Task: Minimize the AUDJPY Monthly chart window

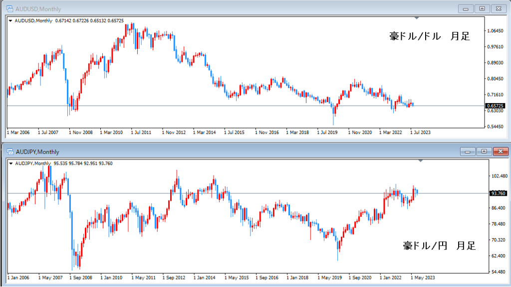Action: (x=466, y=151)
